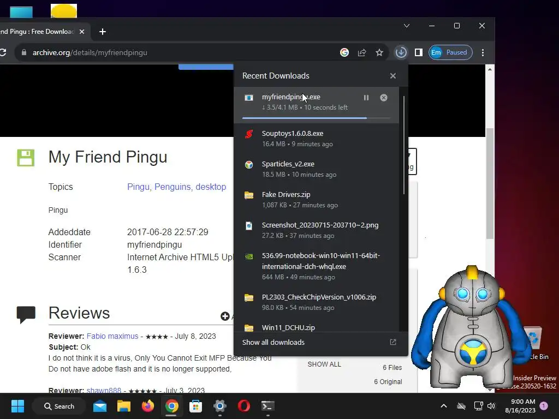Image resolution: width=559 pixels, height=419 pixels.
Task: Click the Souptoys red S file icon
Action: pos(249,134)
